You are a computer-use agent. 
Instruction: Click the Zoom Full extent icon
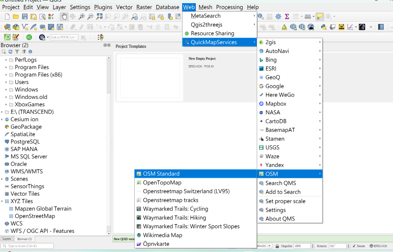coord(99,16)
